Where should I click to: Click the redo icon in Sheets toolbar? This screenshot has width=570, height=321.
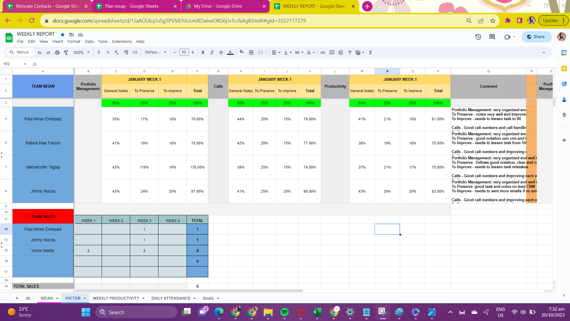click(x=48, y=52)
